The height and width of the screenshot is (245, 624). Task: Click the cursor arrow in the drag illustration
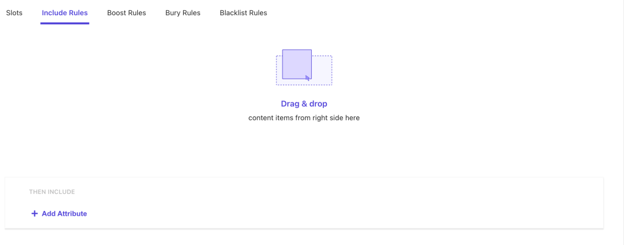click(x=308, y=77)
